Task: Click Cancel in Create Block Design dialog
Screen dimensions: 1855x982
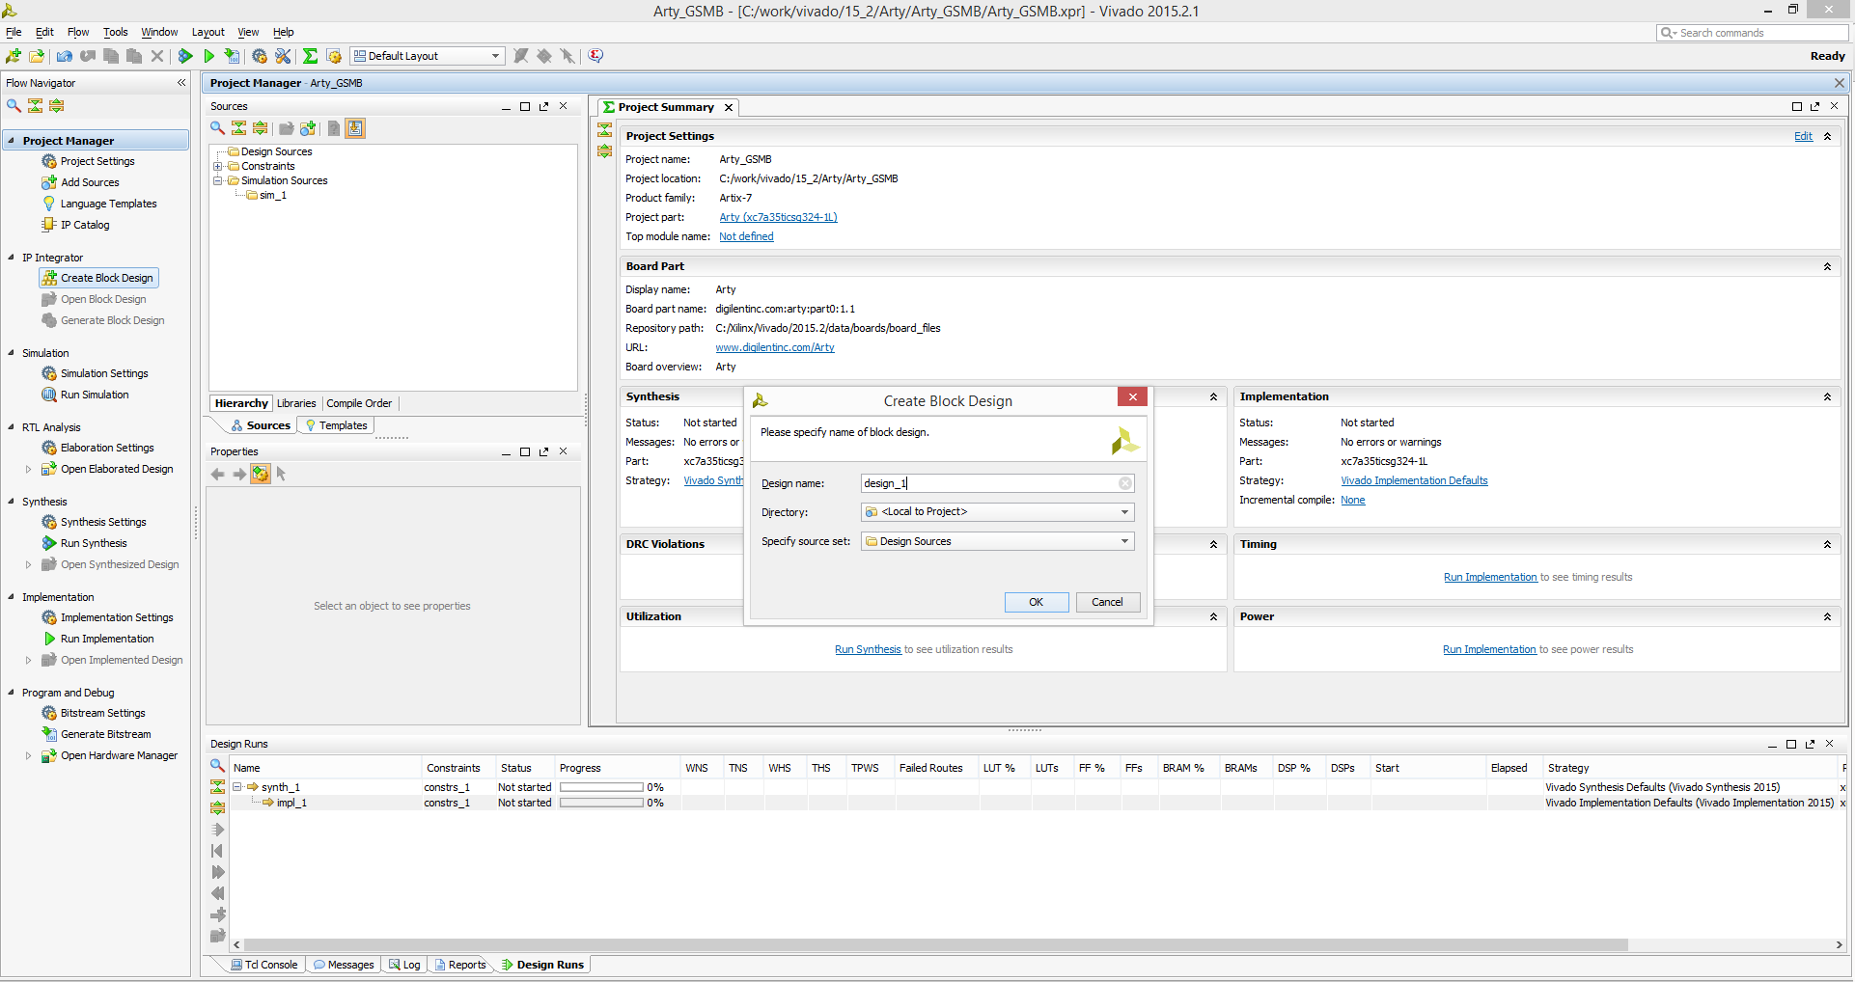Action: click(1108, 602)
